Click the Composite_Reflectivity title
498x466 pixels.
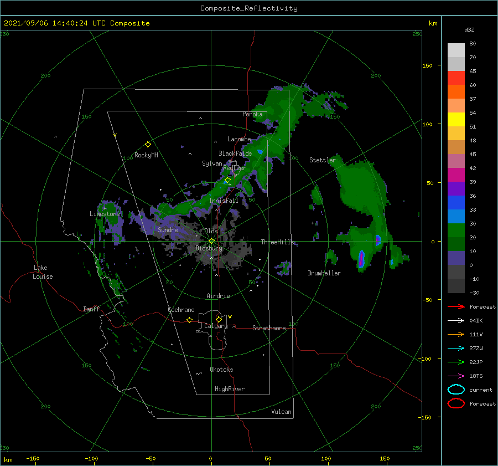pyautogui.click(x=248, y=8)
